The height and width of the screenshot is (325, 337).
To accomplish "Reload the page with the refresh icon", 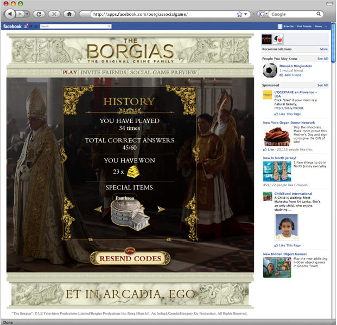I will pos(39,14).
